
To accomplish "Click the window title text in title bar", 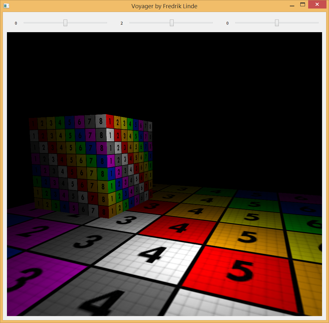I will (x=164, y=6).
